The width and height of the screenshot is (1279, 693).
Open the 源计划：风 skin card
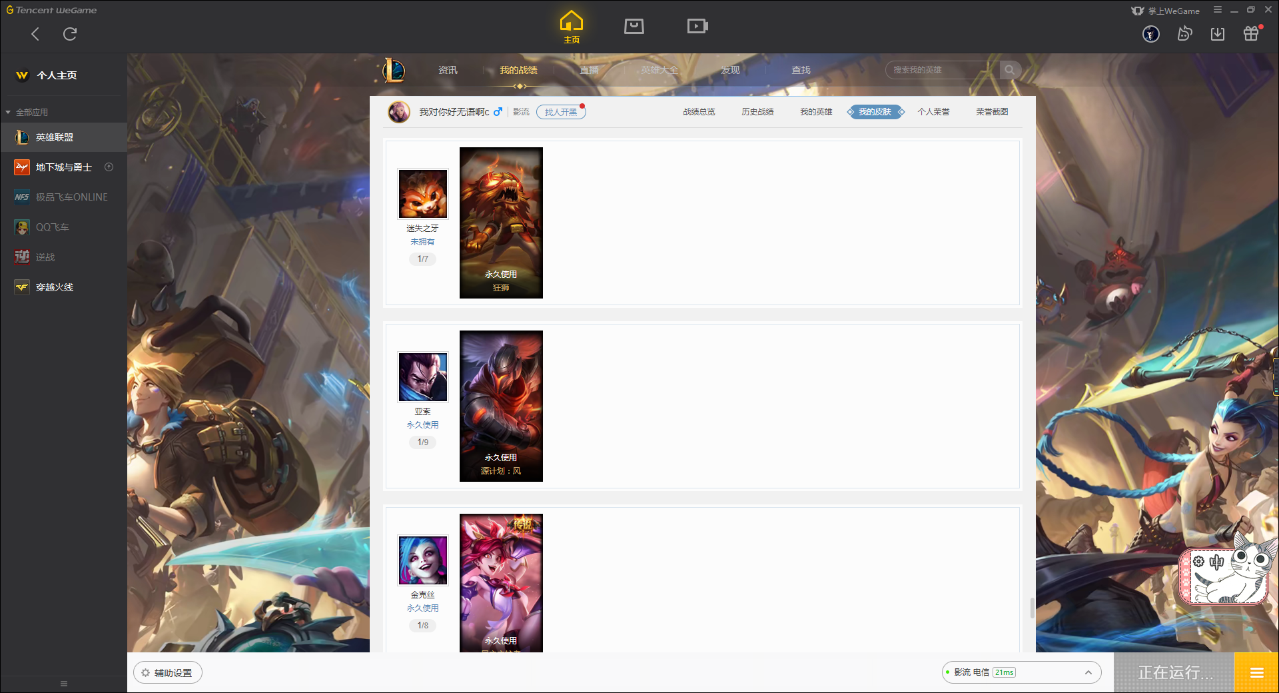point(501,406)
